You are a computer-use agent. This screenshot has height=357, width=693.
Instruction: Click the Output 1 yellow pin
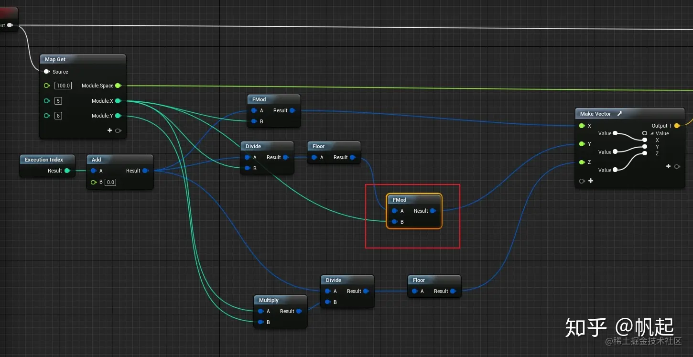pyautogui.click(x=677, y=126)
